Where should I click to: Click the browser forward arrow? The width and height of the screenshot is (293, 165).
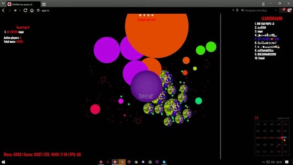point(10,11)
